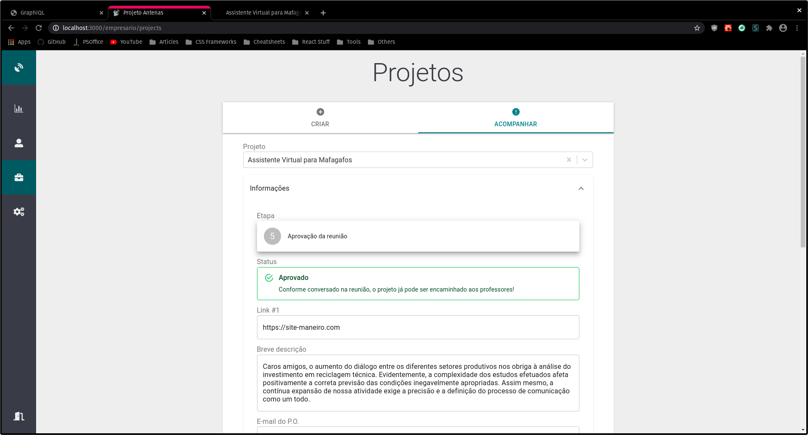Image resolution: width=808 pixels, height=435 pixels.
Task: Switch to the ACOMPANHAR tab
Action: [516, 118]
